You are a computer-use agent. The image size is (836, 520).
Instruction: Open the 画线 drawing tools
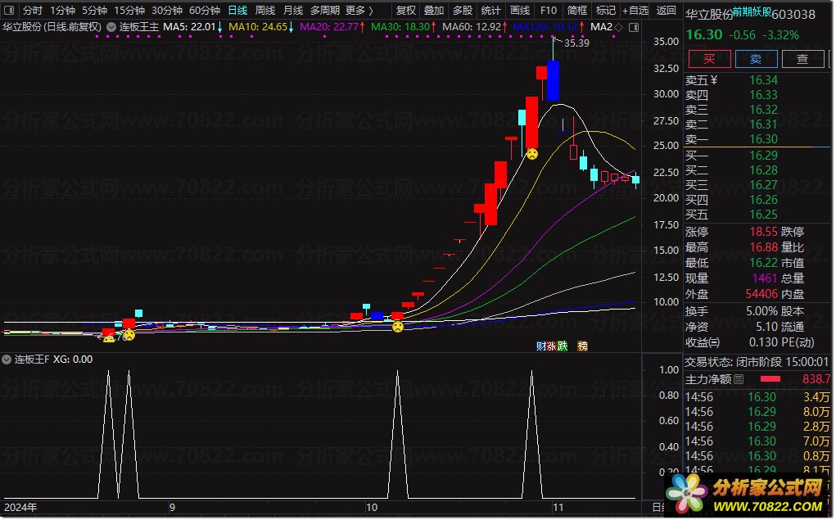tap(519, 10)
